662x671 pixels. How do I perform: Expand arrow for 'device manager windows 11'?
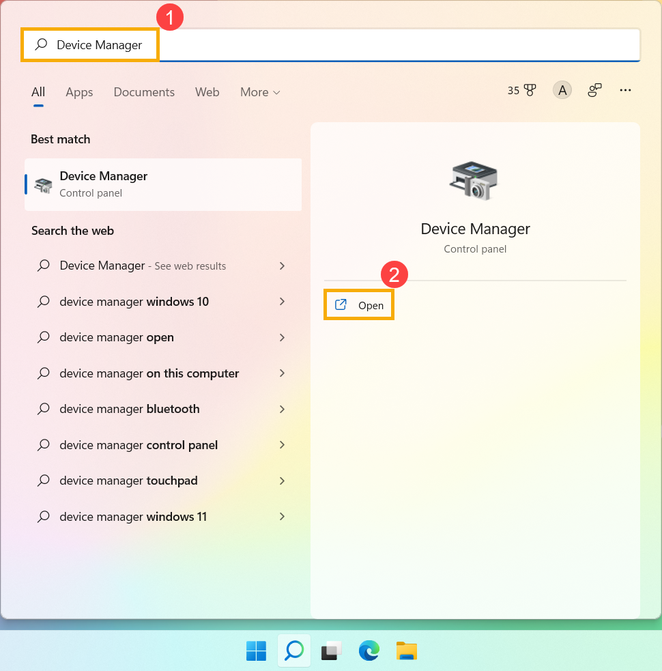coord(282,517)
